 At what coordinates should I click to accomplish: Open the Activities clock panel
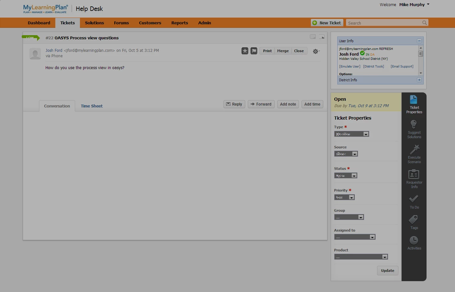point(414,243)
